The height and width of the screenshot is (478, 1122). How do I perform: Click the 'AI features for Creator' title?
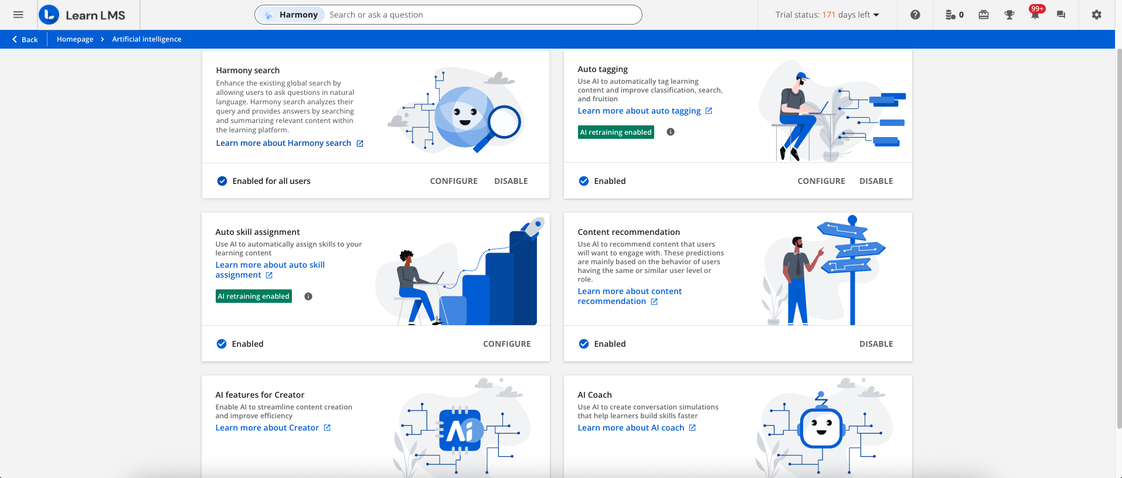click(260, 395)
